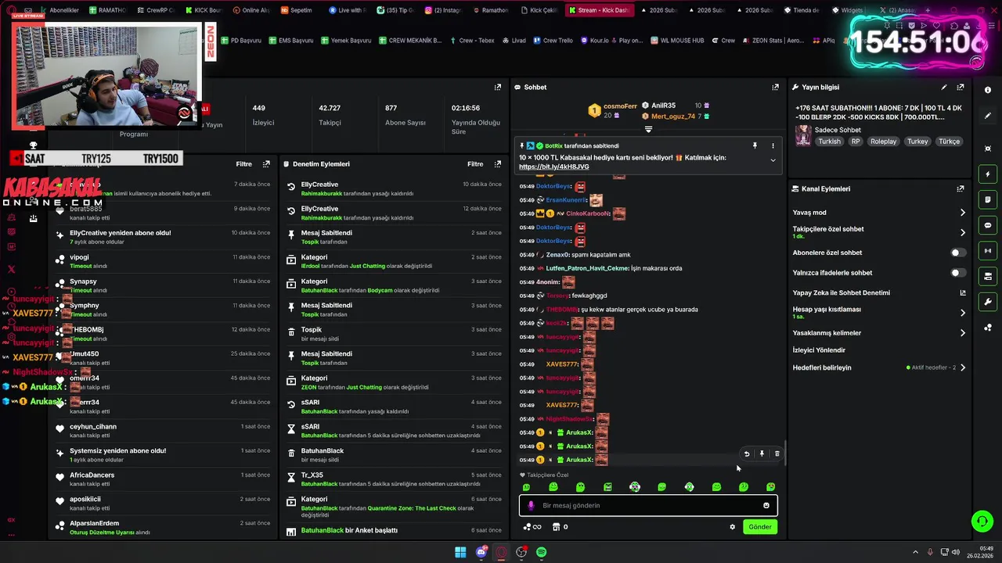1002x563 pixels.
Task: Open the Spotify taskbar icon
Action: click(542, 553)
